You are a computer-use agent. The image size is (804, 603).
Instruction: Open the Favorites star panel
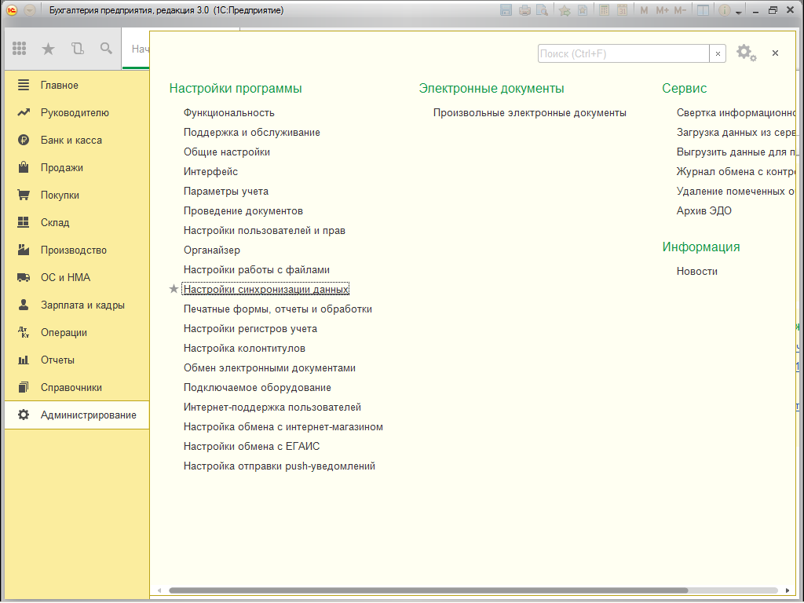48,48
